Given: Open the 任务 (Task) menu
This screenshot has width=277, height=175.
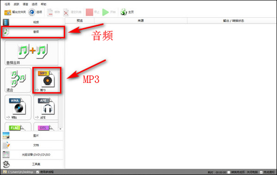Looking at the screenshot, I should pos(7,4).
